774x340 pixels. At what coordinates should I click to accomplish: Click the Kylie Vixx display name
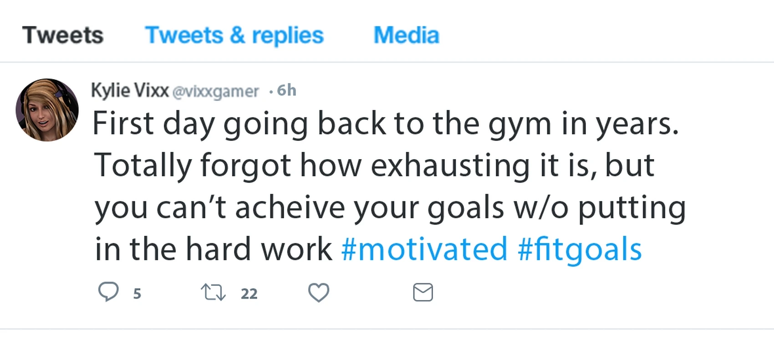(130, 90)
